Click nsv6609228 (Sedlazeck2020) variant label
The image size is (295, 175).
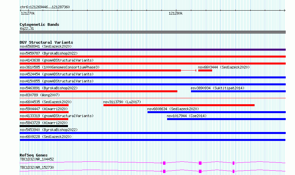(x=46, y=137)
